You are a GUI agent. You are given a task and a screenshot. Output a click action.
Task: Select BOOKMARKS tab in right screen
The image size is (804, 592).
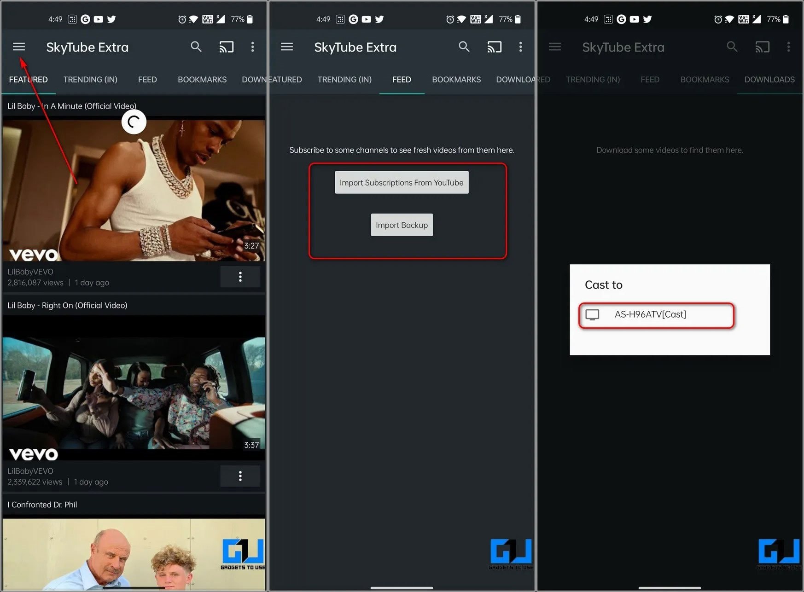[x=705, y=80]
